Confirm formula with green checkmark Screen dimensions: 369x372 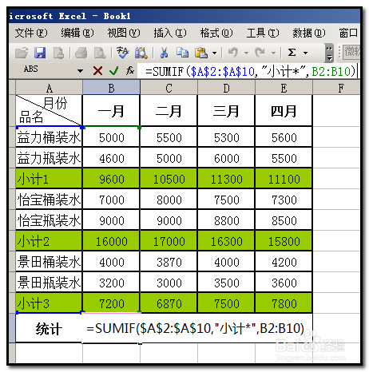coord(113,71)
